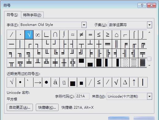Click the symbol grid scrollbar thumb
Viewport: 159px width, 120px height.
(x=149, y=59)
